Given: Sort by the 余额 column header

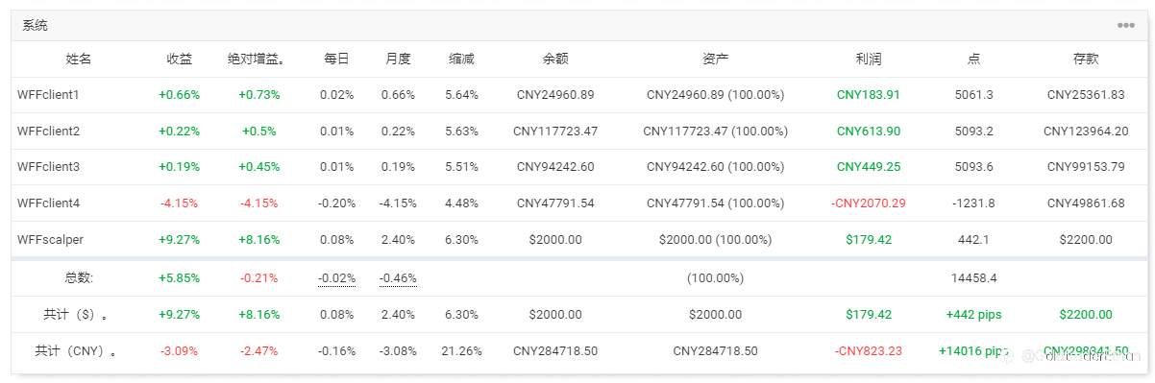Looking at the screenshot, I should 555,60.
